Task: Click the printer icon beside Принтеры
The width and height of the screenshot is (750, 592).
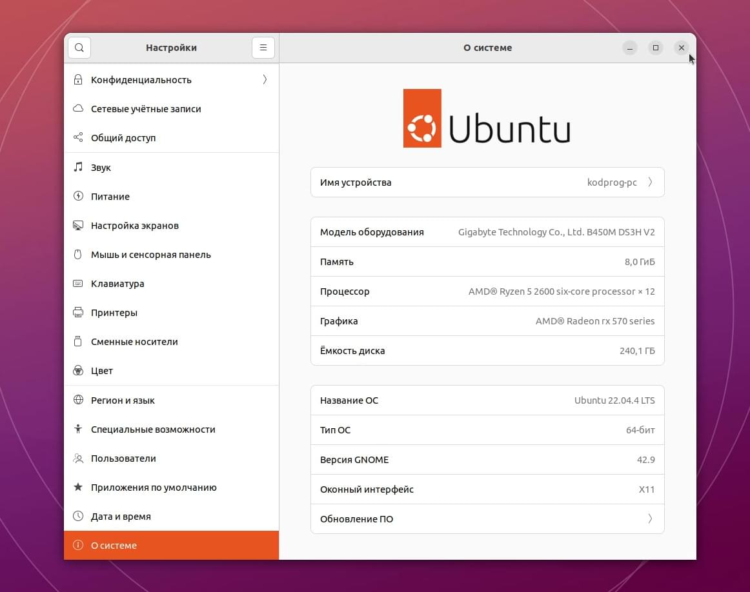Action: pos(78,313)
